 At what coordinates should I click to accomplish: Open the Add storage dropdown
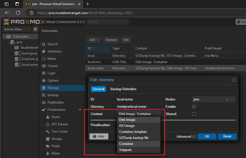[x=94, y=40]
